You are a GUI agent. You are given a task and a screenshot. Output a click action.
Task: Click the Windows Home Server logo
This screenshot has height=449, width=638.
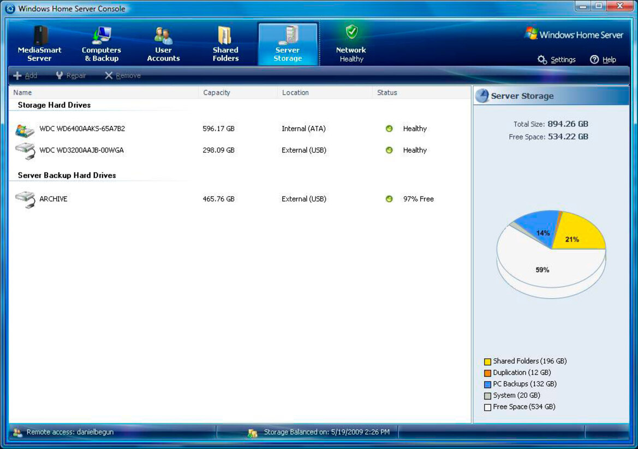click(x=574, y=34)
